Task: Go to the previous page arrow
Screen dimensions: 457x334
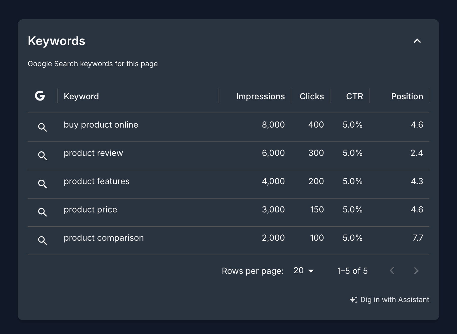Action: (x=392, y=271)
